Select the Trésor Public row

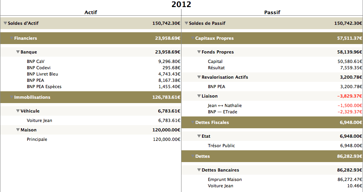[x=272, y=146]
